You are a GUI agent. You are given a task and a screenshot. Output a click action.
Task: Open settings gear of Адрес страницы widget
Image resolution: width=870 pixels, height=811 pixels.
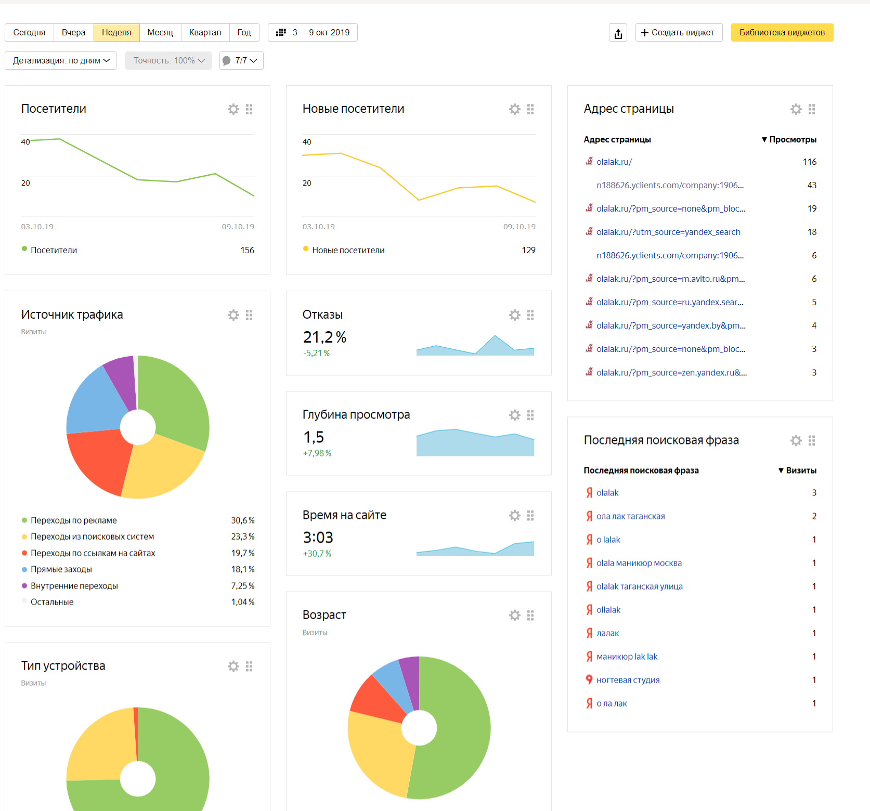796,109
